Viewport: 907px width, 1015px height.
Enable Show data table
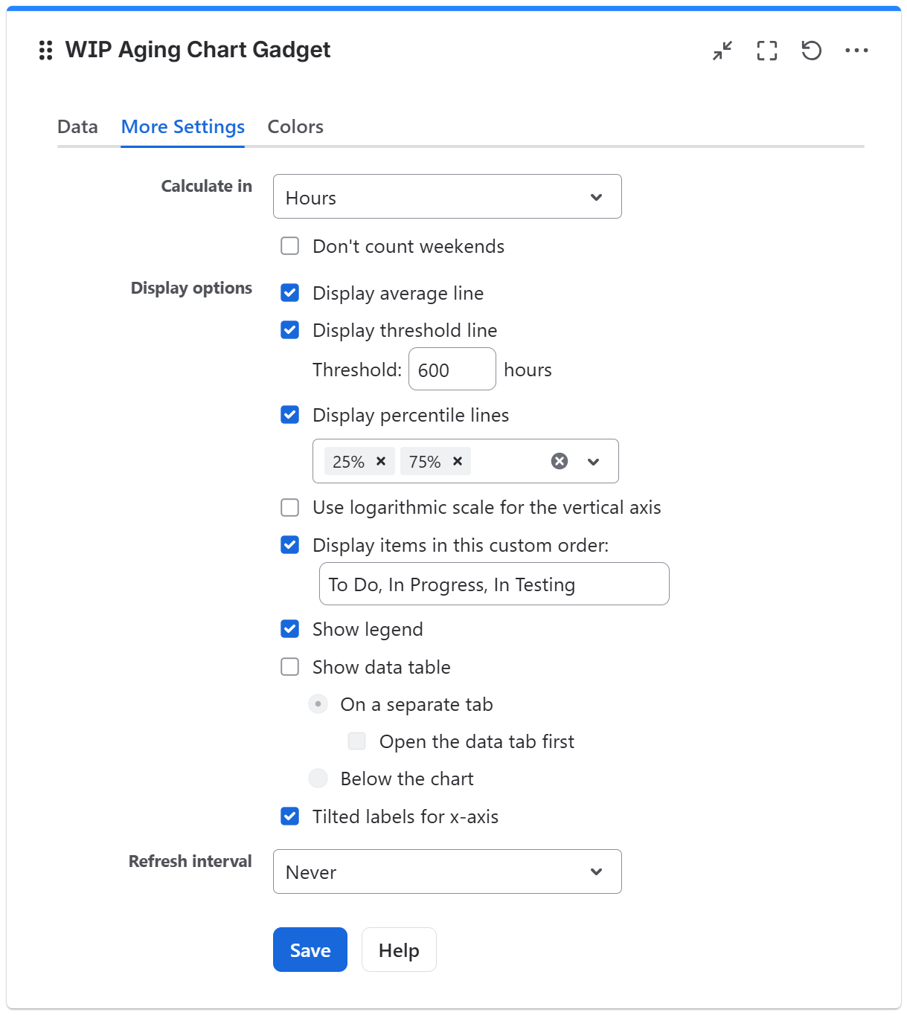(290, 667)
